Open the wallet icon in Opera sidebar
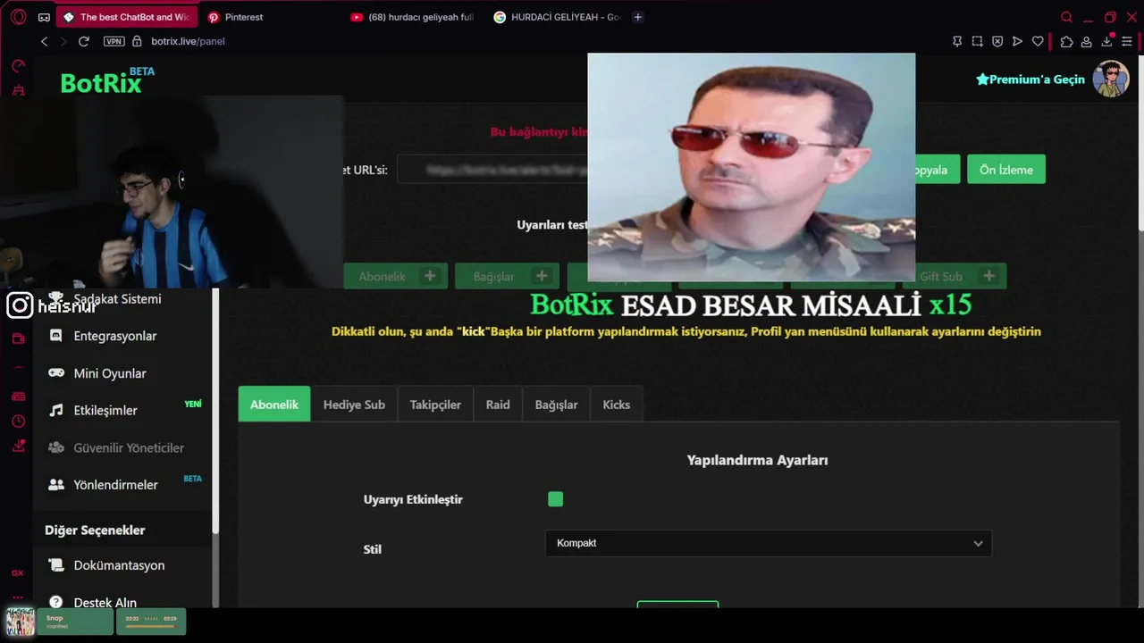Screen dimensions: 1144x643 (18, 338)
